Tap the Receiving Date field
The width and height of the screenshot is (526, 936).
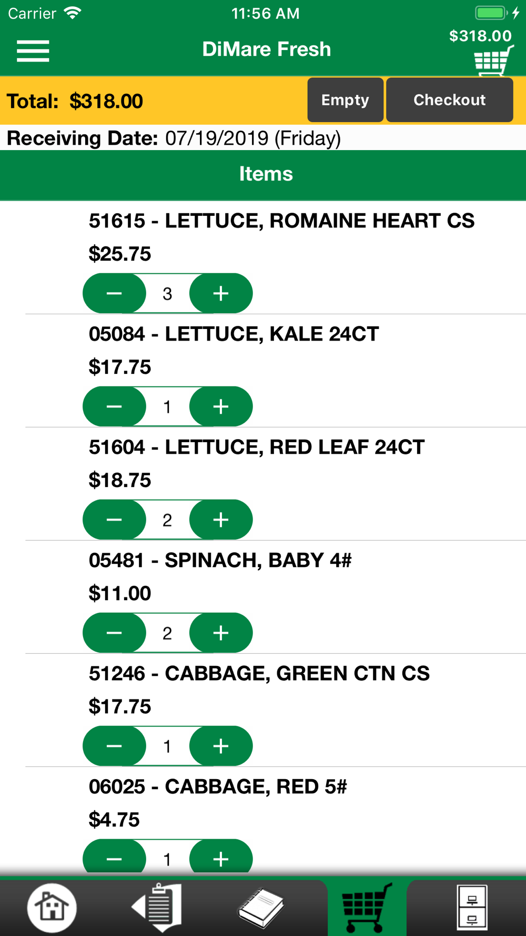click(x=252, y=138)
